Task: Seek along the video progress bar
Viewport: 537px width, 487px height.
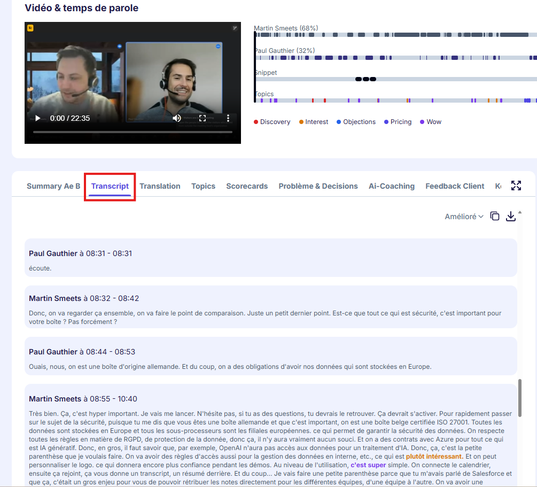Action: tap(133, 132)
